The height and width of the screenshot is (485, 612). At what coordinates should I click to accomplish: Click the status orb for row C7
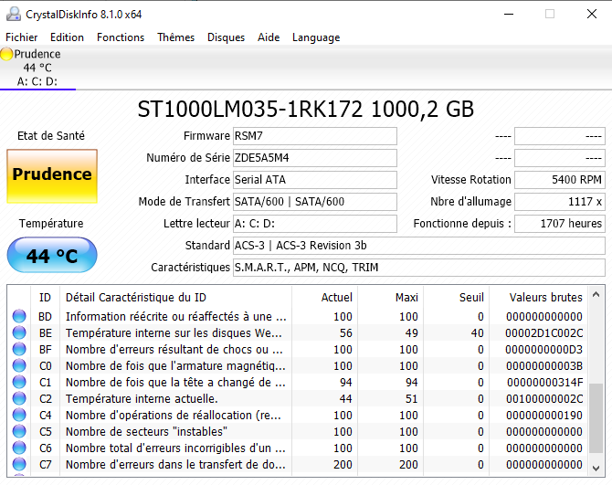(x=19, y=464)
